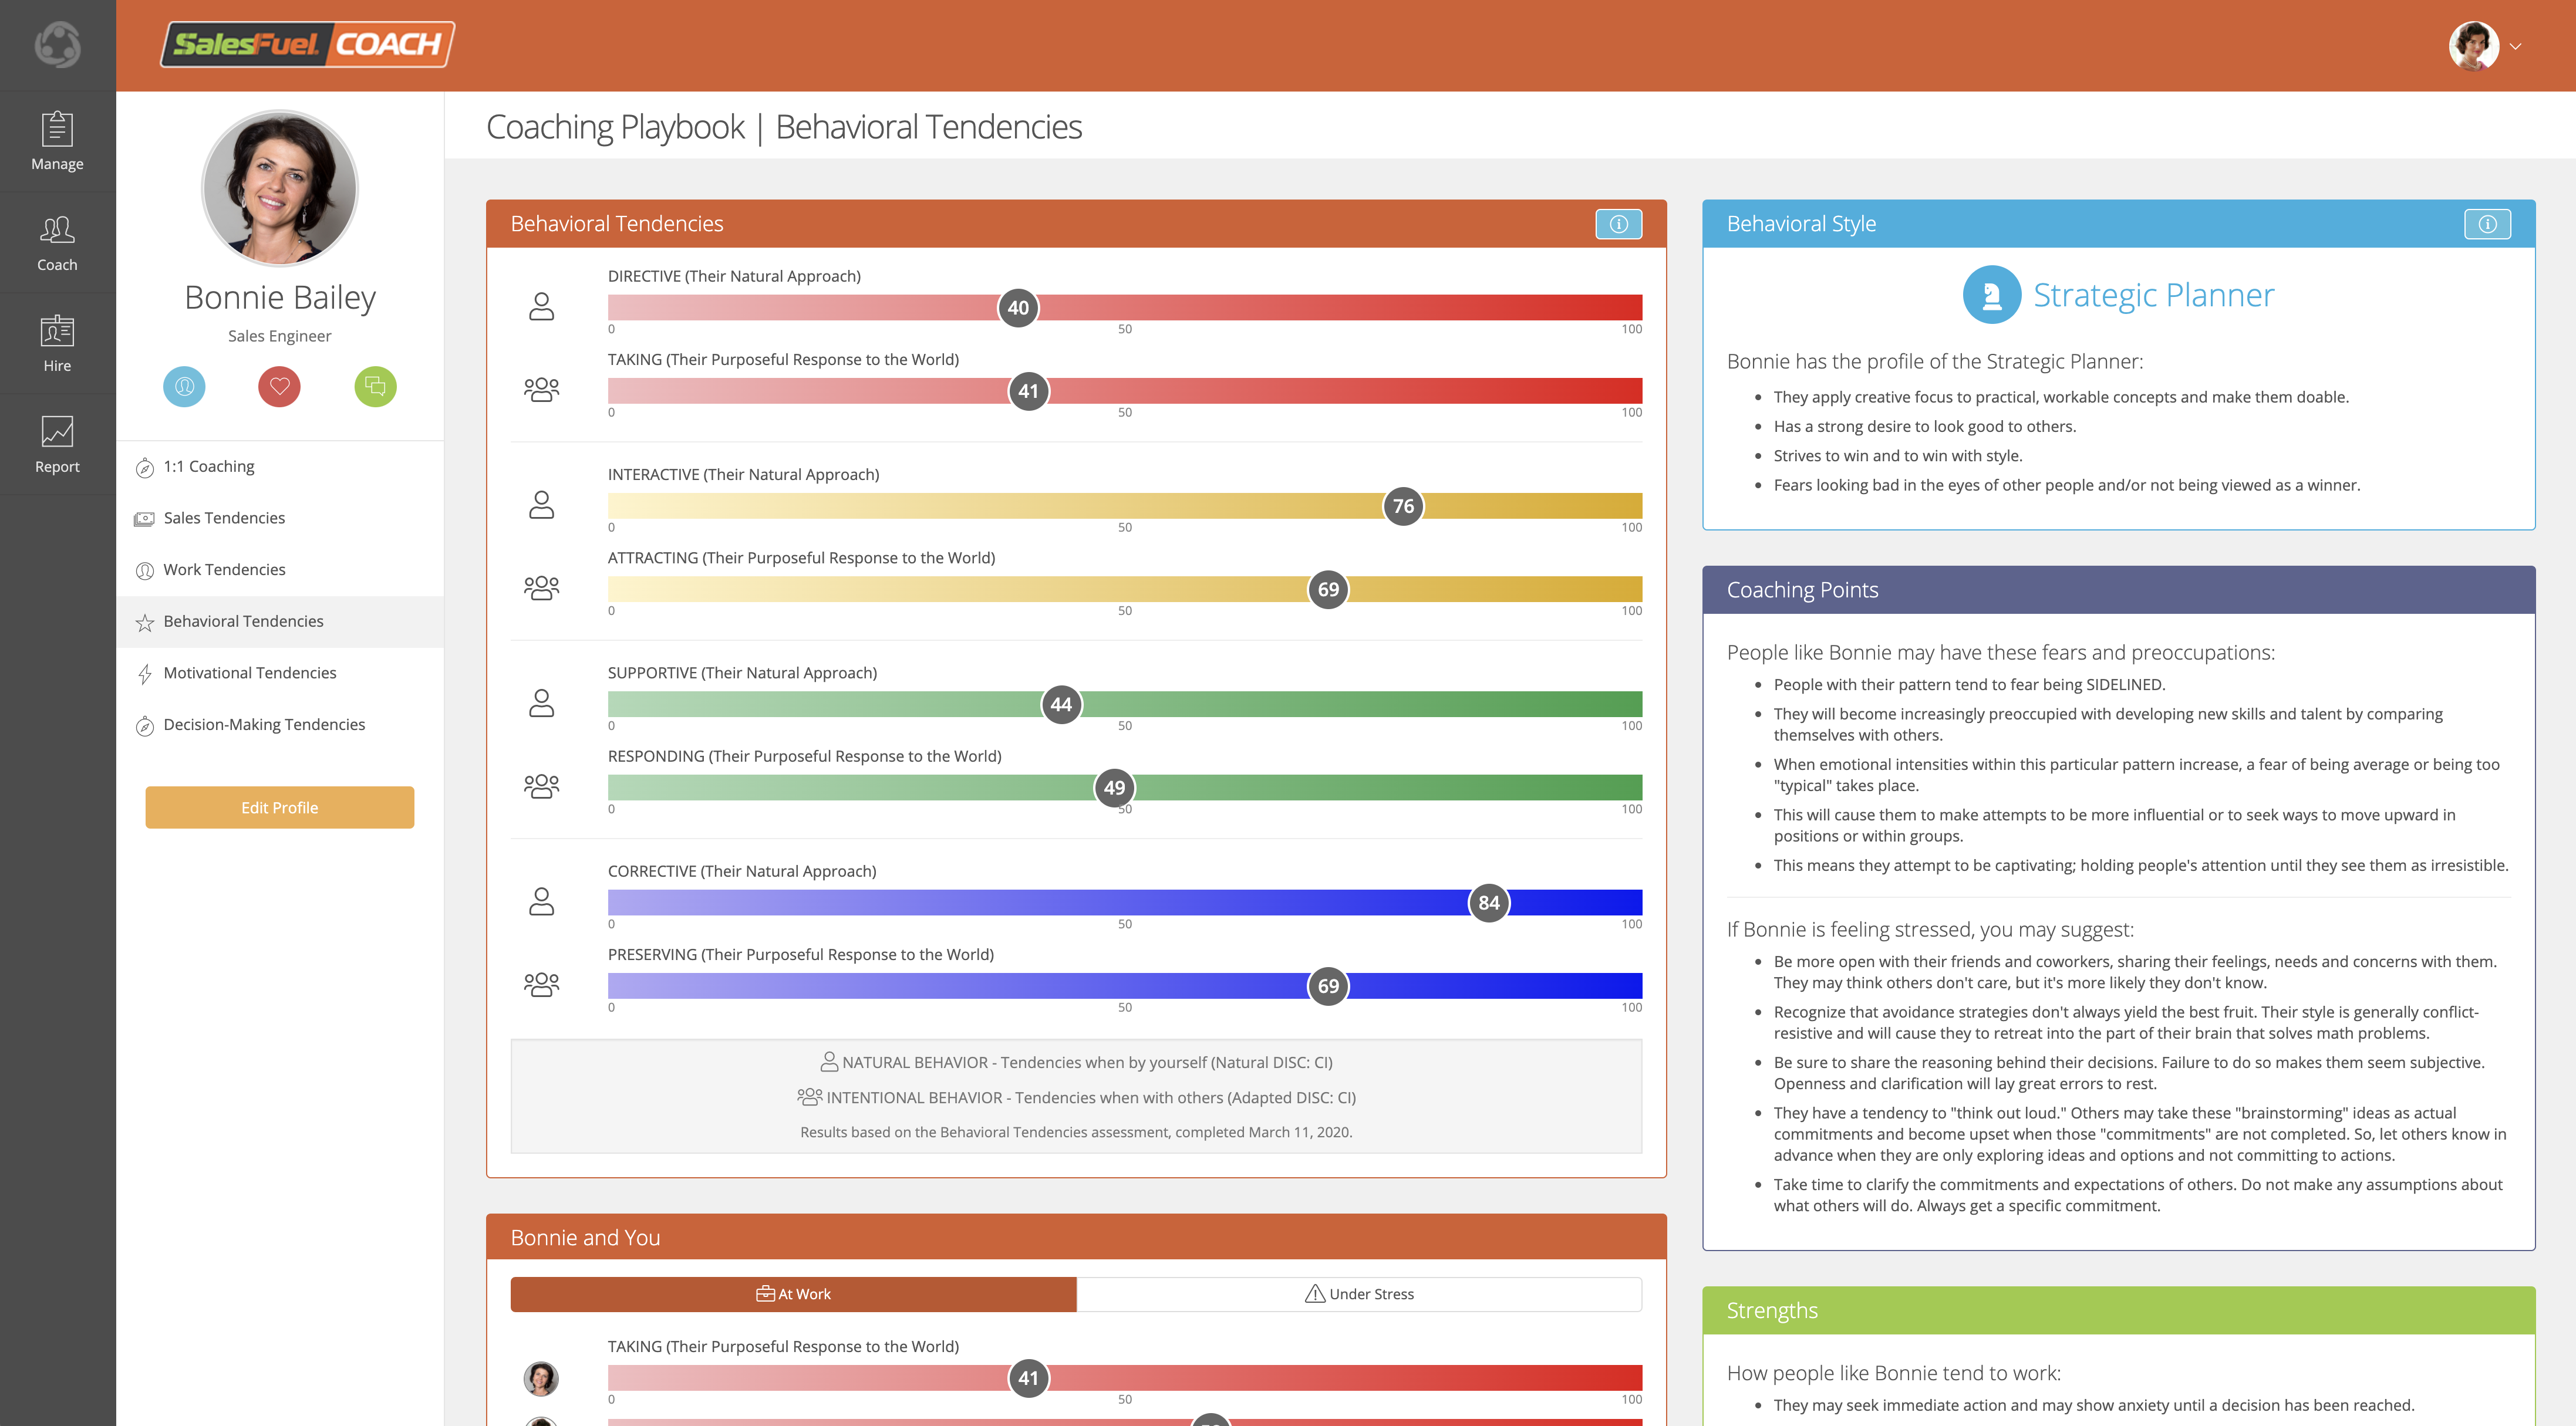Screen dimensions: 2576x1426
Task: Click Bonnie Bailey's profile photo
Action: pos(279,188)
